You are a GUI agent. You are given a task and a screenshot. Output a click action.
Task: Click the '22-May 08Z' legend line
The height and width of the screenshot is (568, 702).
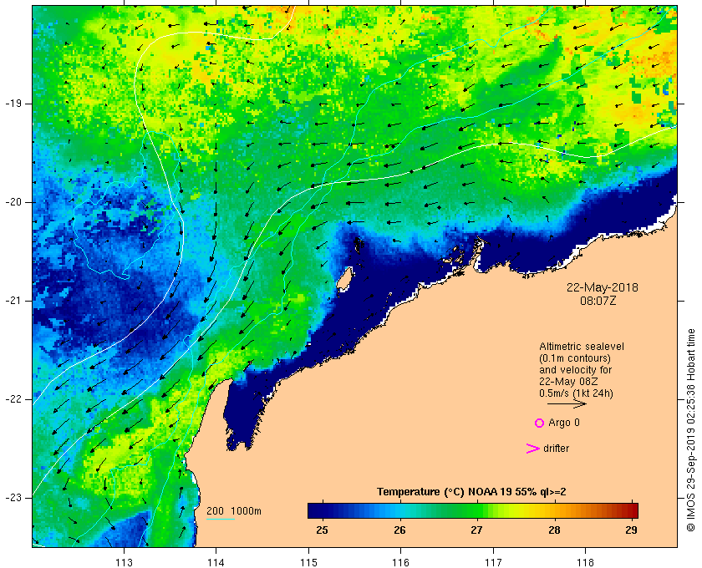click(x=568, y=382)
